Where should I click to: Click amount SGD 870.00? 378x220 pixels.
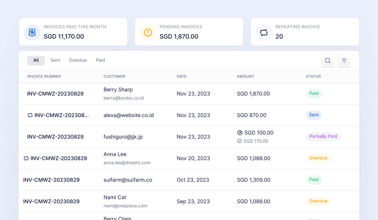click(252, 115)
